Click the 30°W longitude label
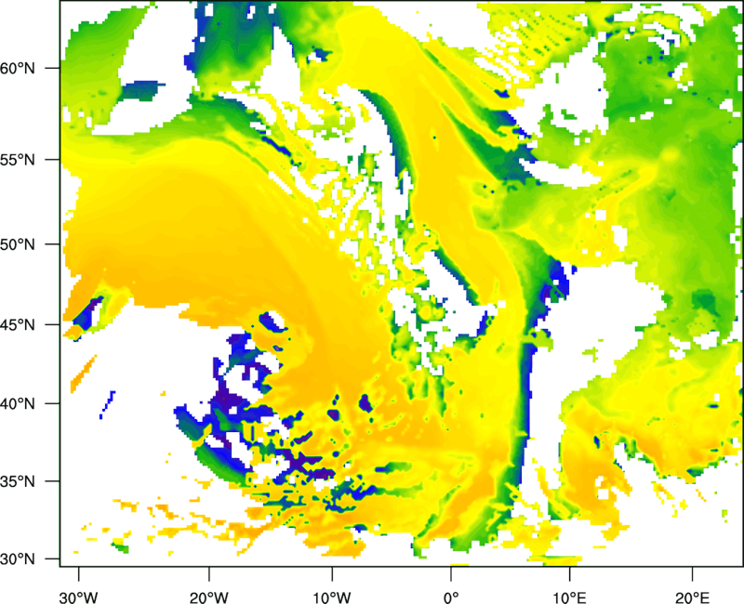The height and width of the screenshot is (604, 744). [78, 597]
